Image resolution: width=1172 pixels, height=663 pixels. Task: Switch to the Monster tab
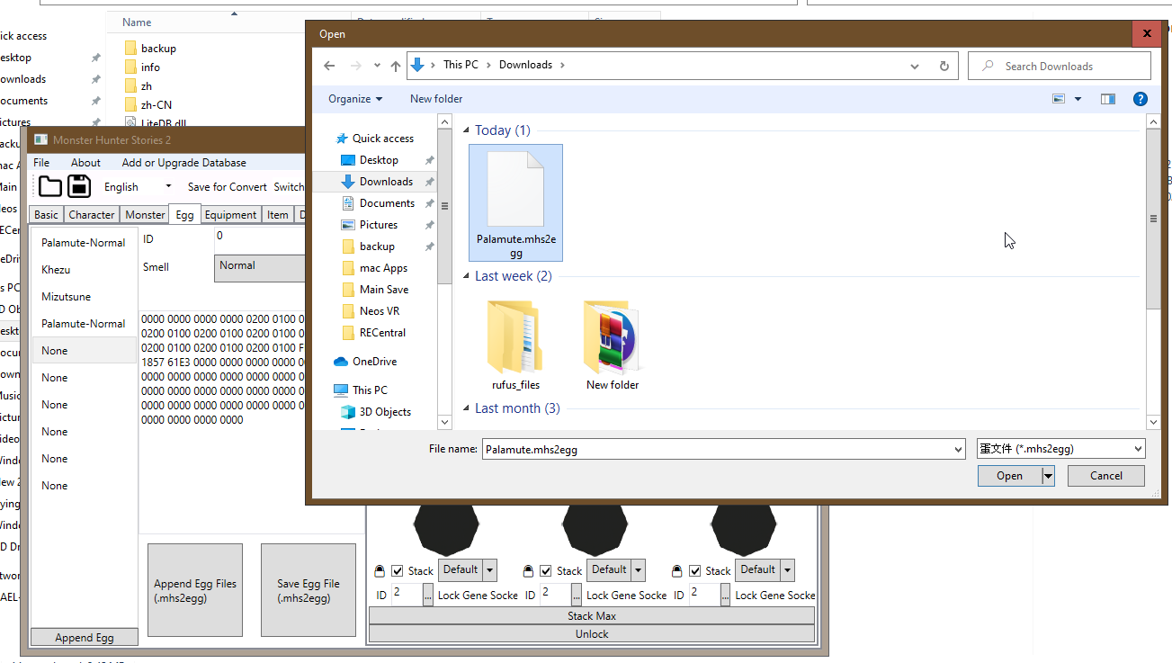(146, 214)
